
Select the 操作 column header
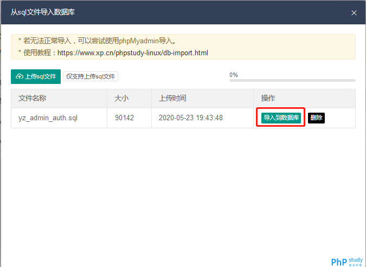coord(268,98)
